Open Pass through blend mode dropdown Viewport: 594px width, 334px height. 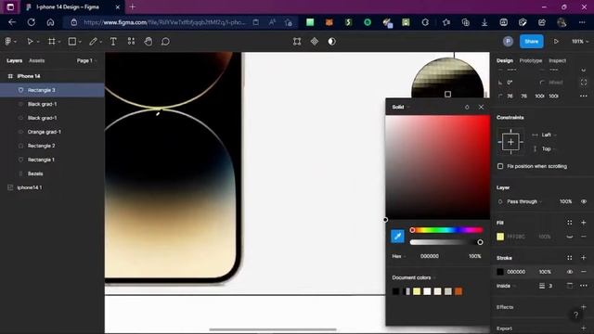[x=524, y=202]
